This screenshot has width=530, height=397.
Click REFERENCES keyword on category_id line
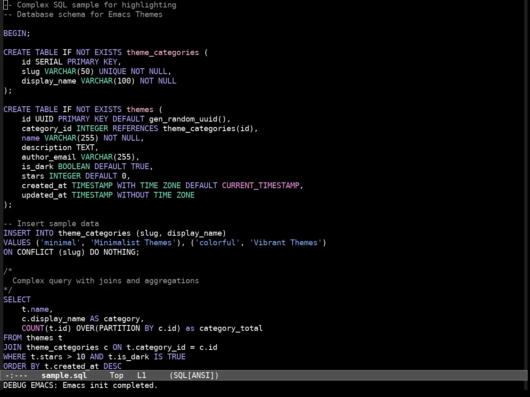(135, 129)
